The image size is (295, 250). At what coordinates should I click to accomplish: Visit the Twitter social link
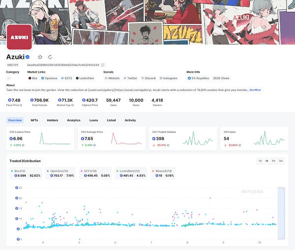pyautogui.click(x=130, y=78)
